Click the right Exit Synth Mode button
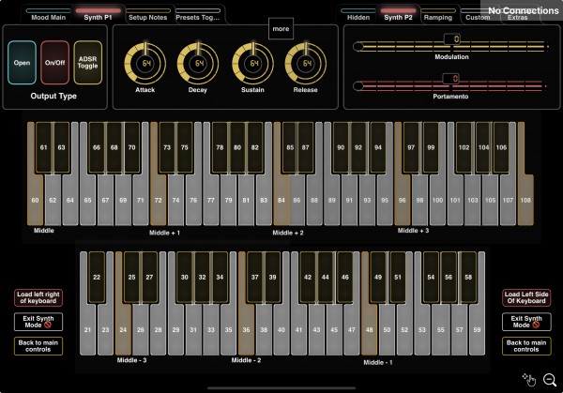The width and height of the screenshot is (563, 393). point(526,322)
